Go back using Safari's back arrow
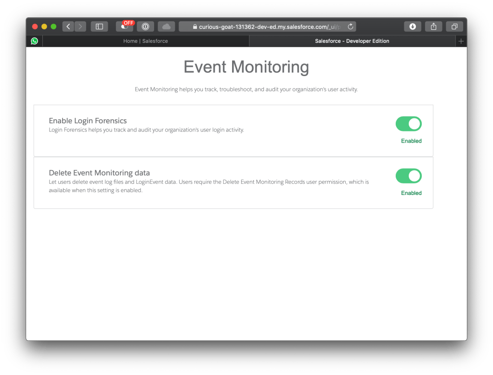This screenshot has height=375, width=493. coord(68,26)
